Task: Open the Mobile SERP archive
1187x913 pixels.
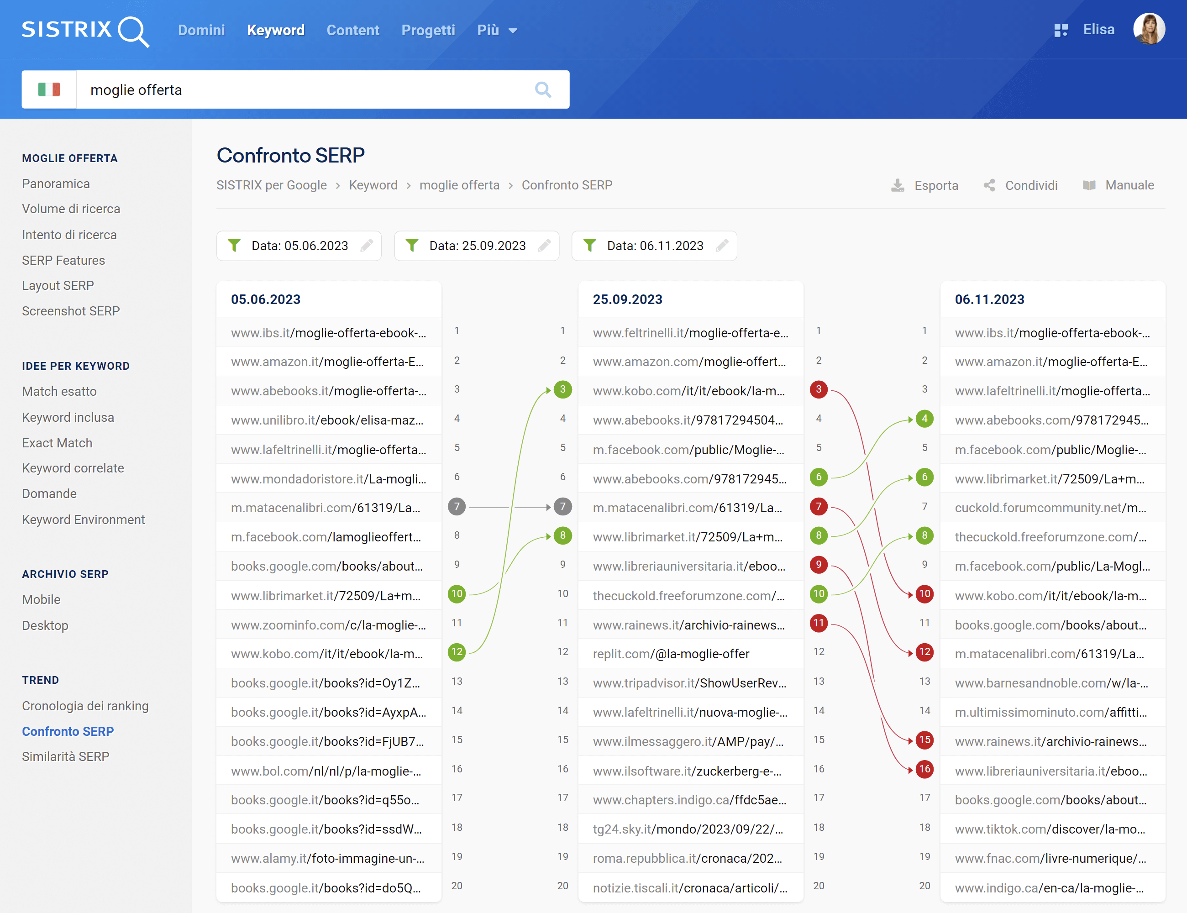Action: tap(41, 599)
